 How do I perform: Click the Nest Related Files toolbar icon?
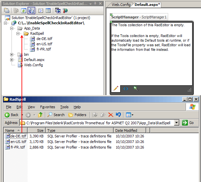(x=31, y=10)
